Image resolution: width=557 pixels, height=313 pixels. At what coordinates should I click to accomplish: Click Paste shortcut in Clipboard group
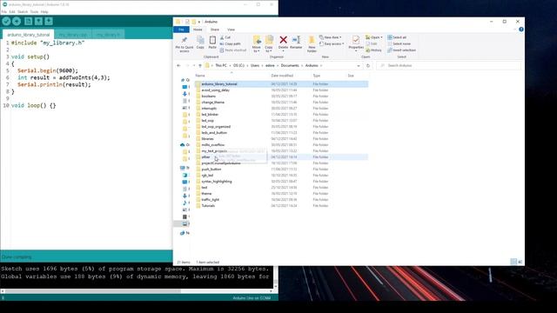pos(233,50)
